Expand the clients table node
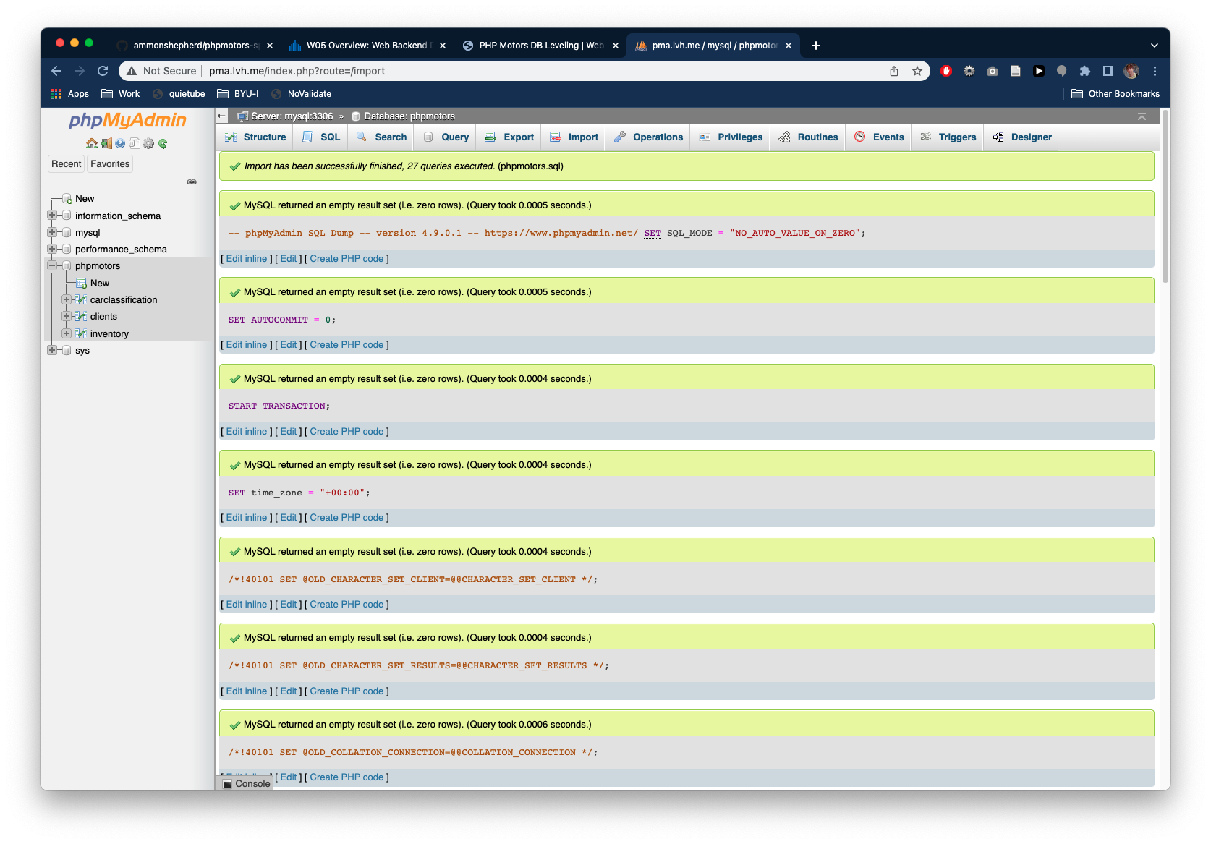The width and height of the screenshot is (1211, 844). (x=67, y=316)
